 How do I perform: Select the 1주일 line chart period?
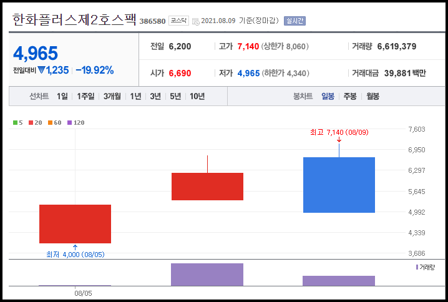coord(85,96)
